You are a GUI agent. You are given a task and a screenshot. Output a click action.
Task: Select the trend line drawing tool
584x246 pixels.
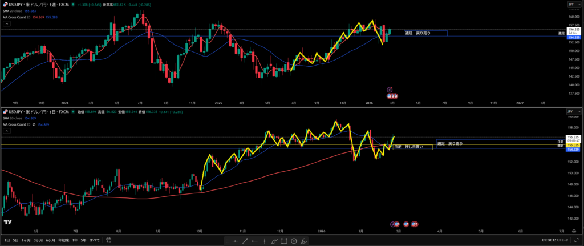[245, 241]
